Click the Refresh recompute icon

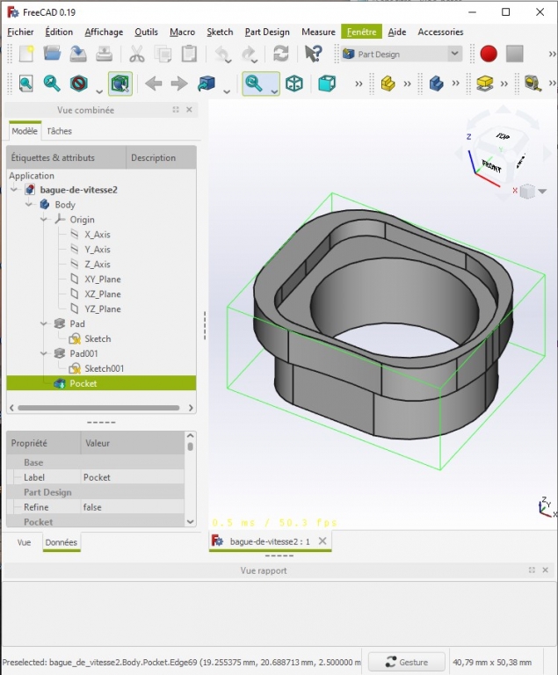point(280,54)
